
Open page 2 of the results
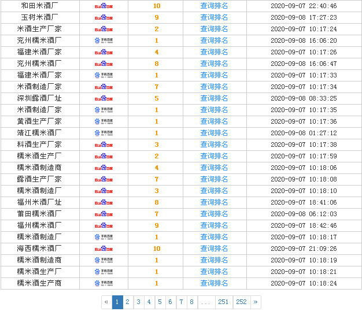pos(128,302)
